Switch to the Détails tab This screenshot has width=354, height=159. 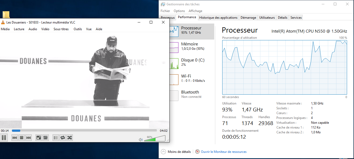coord(283,18)
